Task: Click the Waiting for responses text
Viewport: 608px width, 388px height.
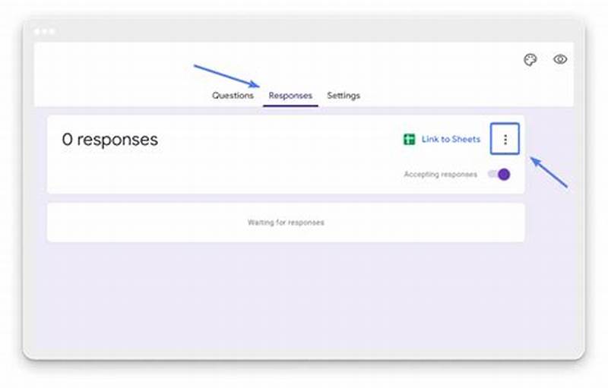Action: click(x=286, y=222)
